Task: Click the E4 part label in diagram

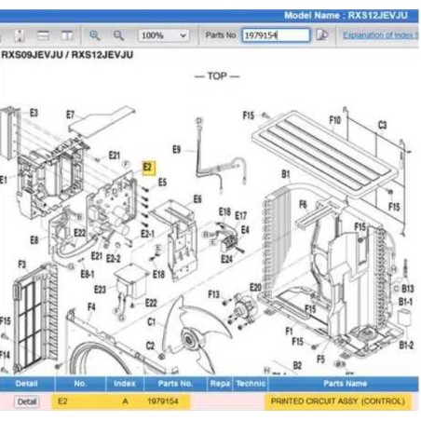Action: (x=245, y=230)
